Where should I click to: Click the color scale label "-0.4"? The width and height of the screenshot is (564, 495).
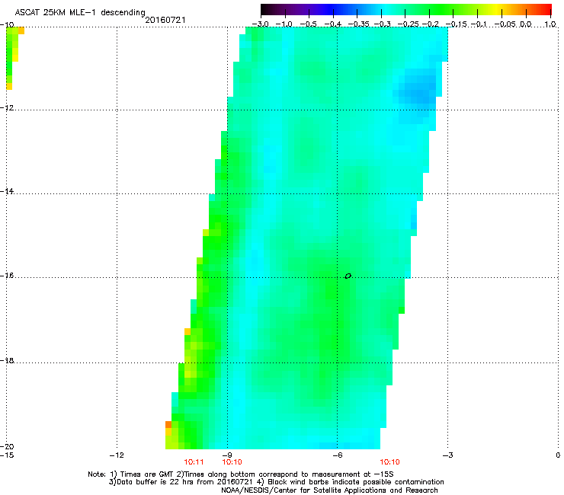tap(333, 24)
